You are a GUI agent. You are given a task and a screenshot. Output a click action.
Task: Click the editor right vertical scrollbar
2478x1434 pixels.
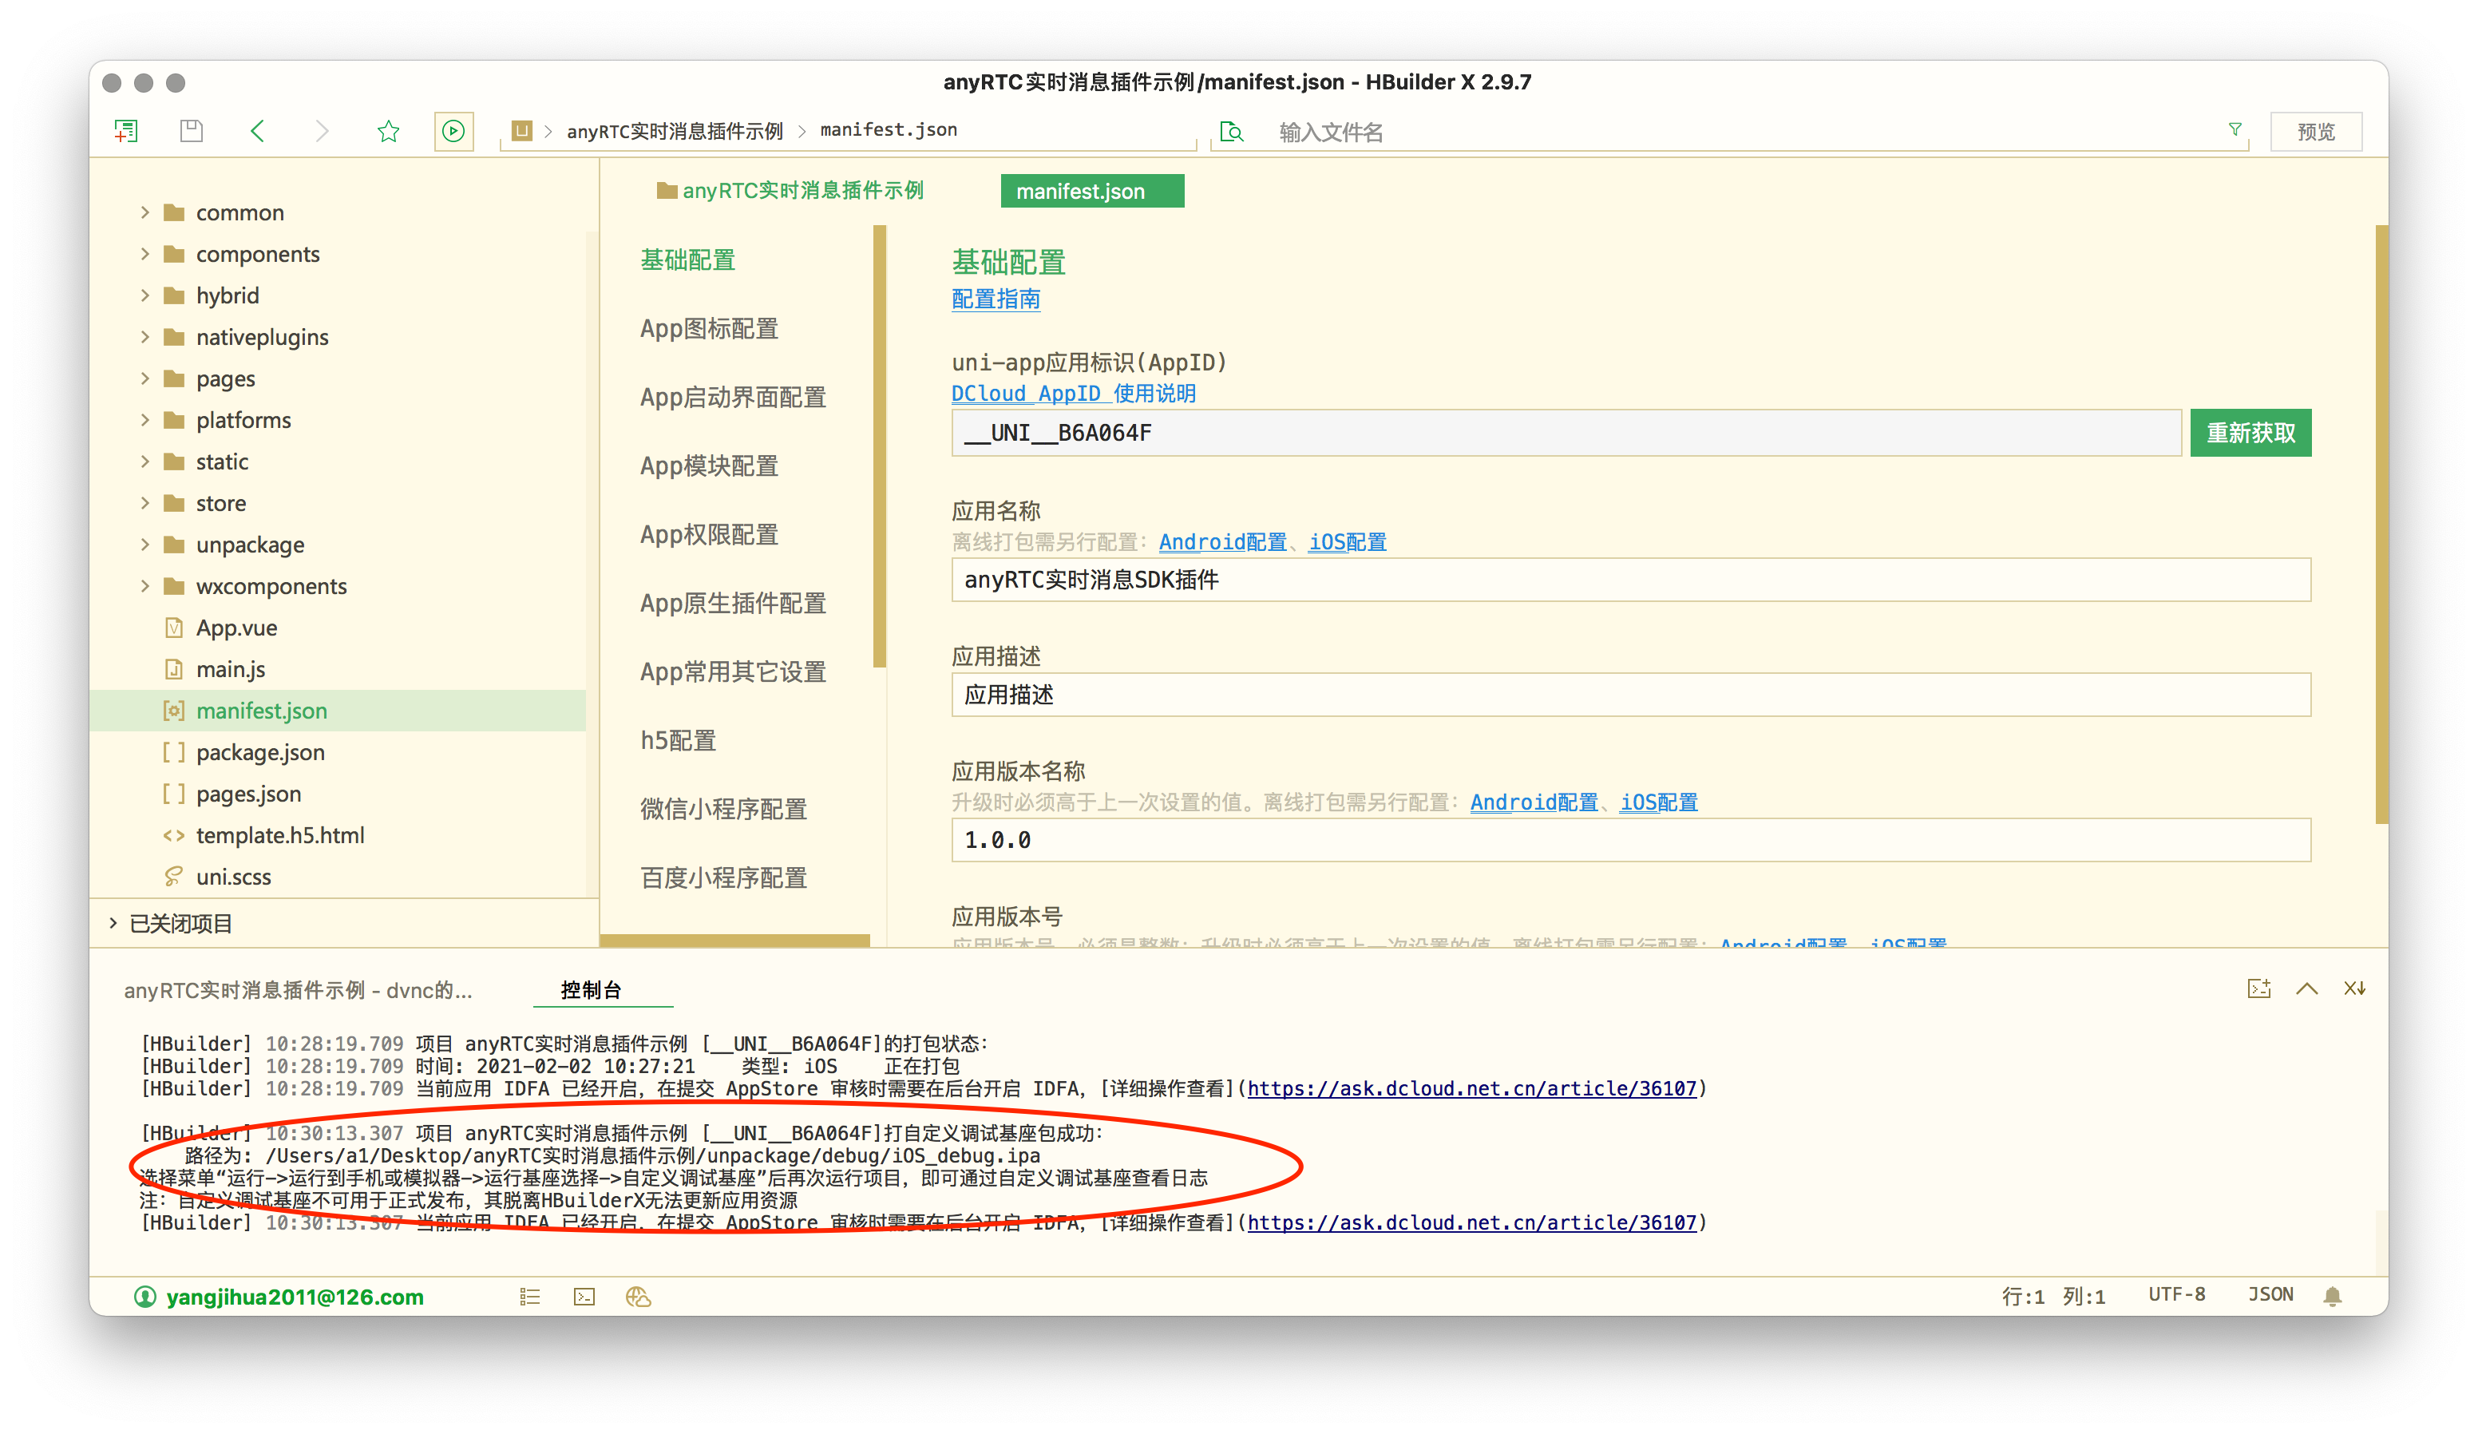pos(2381,525)
